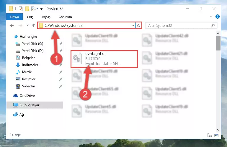This screenshot has width=227, height=147.
Task: Open the Customize Quick Access Toolbar arrow
Action: pos(41,9)
